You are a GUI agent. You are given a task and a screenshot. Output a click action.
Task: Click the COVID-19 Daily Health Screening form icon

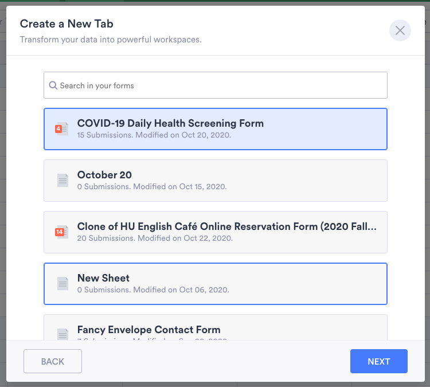pos(63,129)
